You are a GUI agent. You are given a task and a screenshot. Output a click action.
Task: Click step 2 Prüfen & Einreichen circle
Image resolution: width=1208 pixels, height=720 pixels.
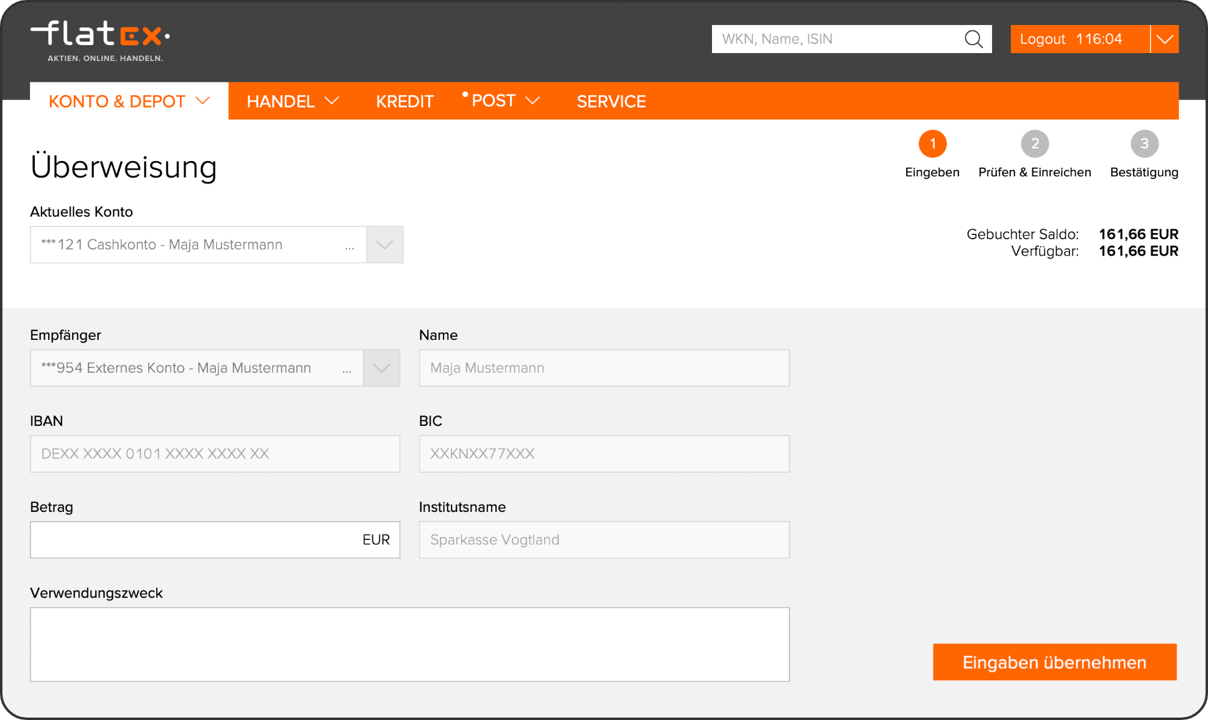coord(1035,144)
